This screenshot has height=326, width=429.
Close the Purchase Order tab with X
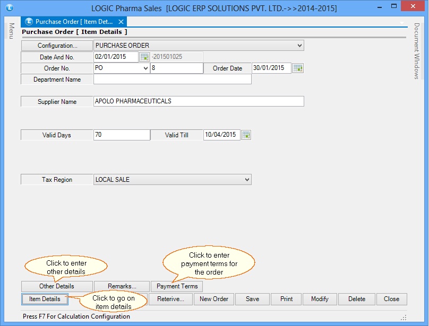(121, 22)
